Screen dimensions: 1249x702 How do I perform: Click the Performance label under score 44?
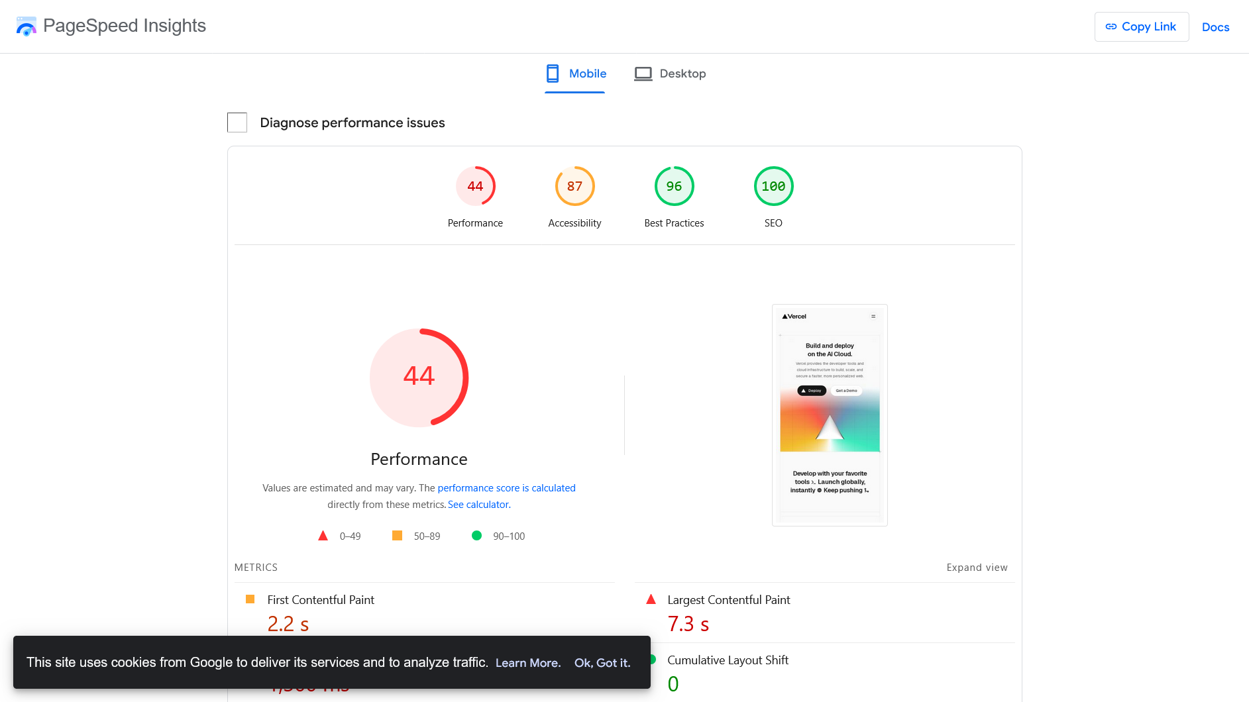click(x=475, y=223)
